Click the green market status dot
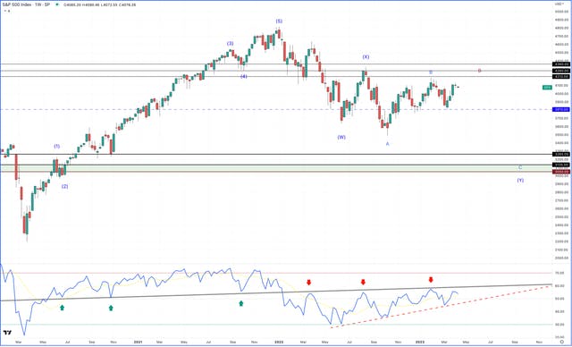 pyautogui.click(x=57, y=4)
